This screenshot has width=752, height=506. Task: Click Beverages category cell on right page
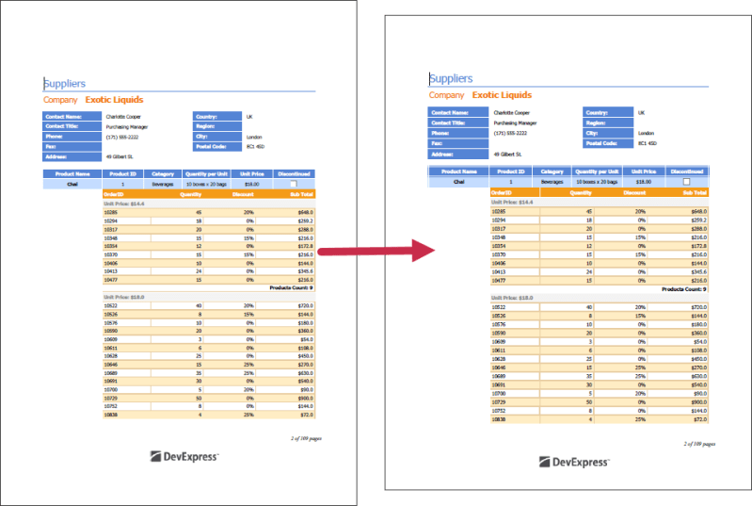[552, 182]
